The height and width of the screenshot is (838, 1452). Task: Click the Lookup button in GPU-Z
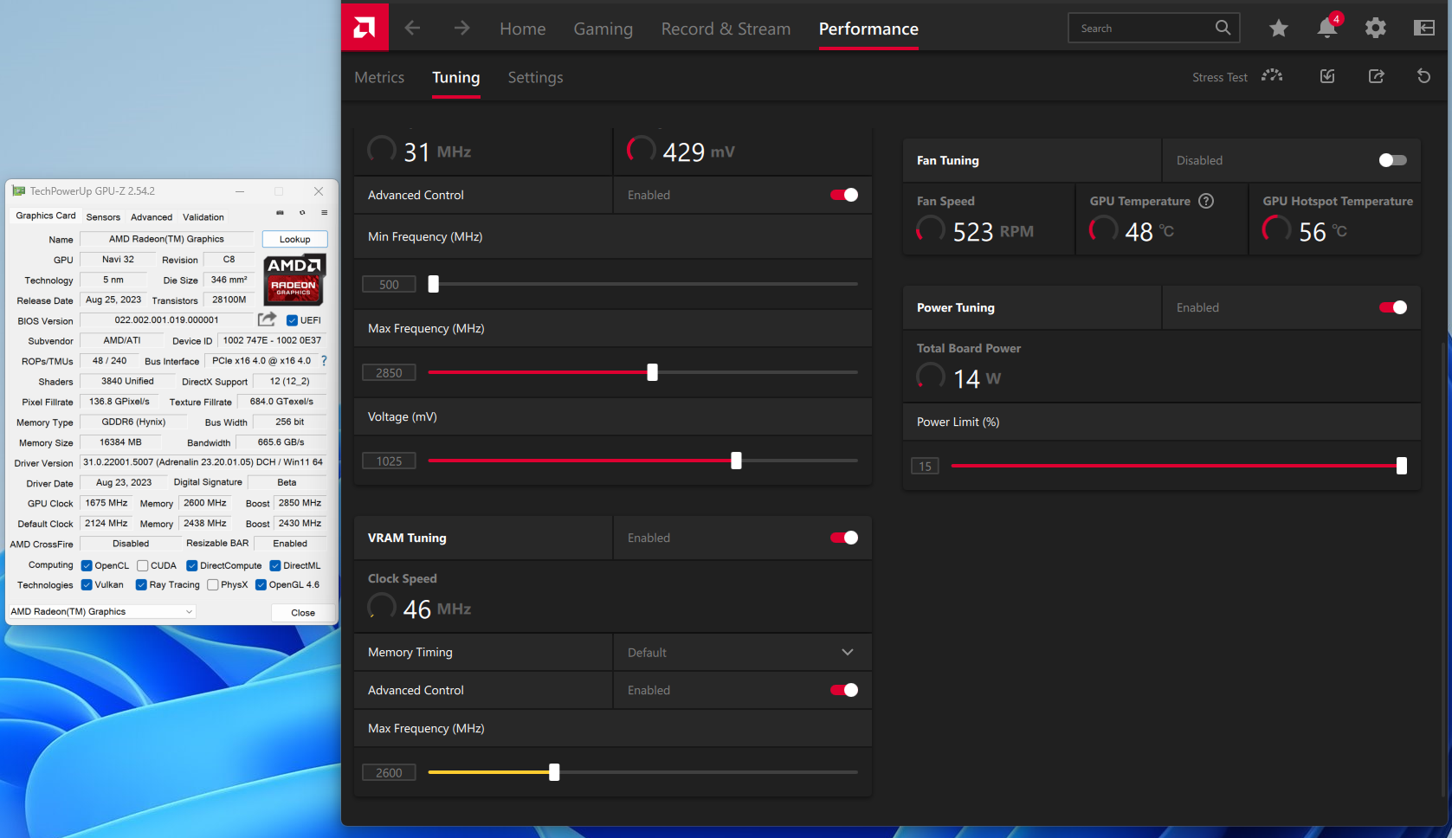[294, 239]
